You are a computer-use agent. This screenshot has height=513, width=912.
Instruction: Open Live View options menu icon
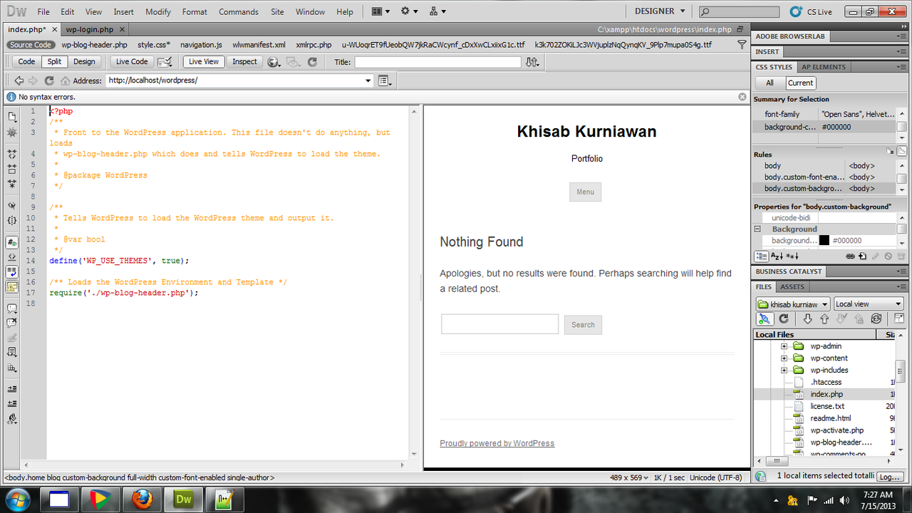coord(385,81)
